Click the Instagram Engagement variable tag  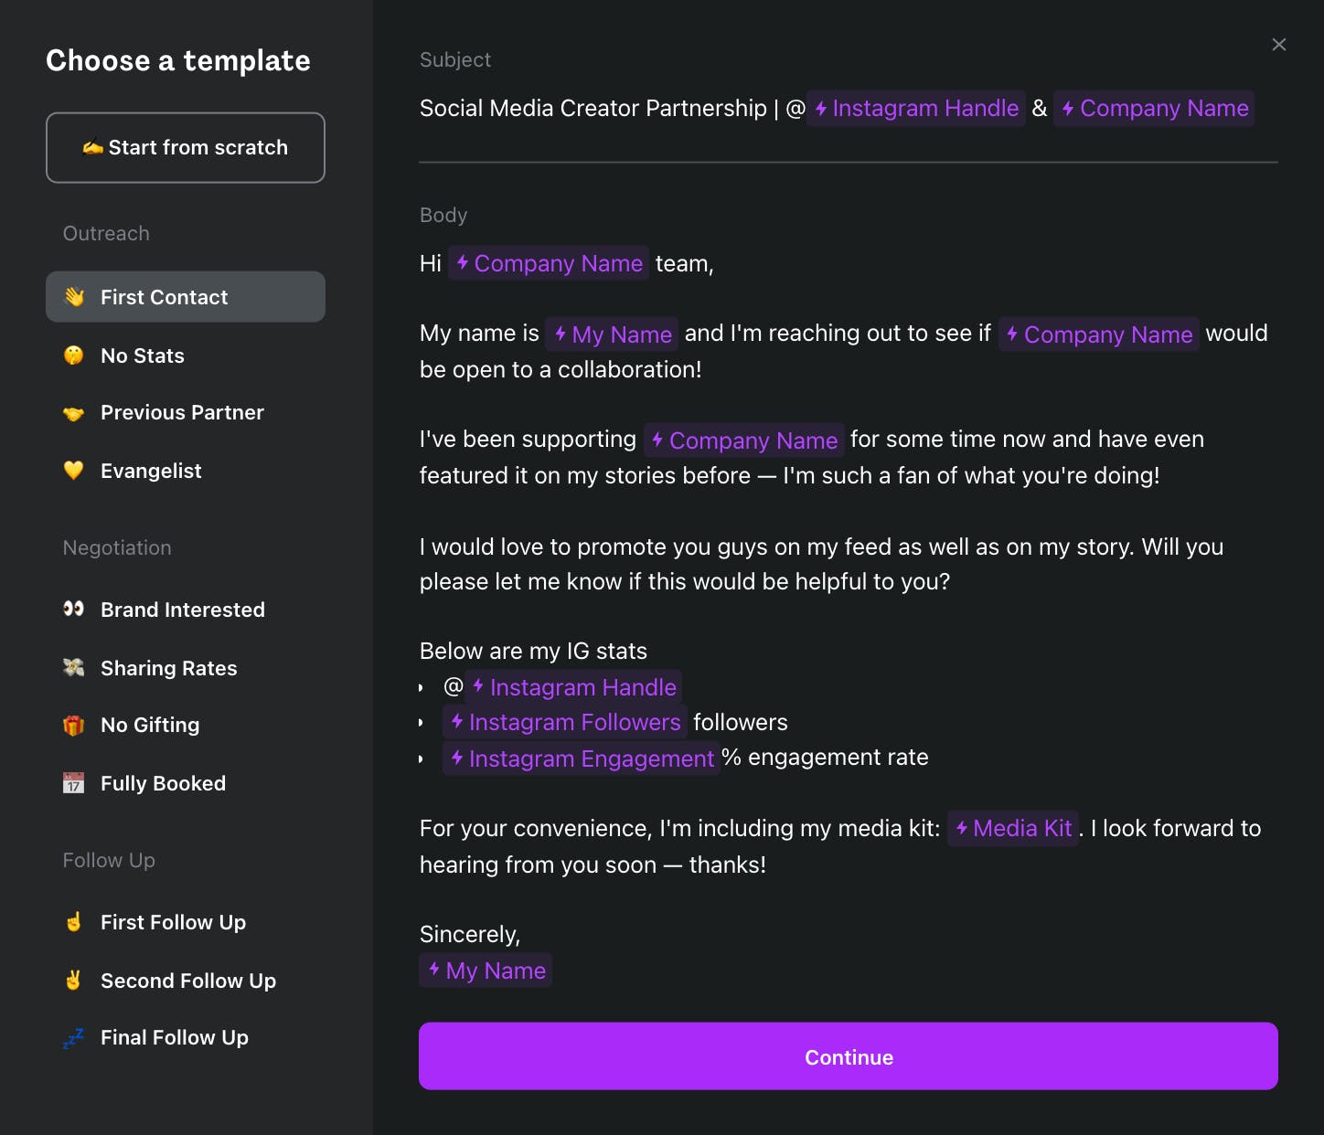pyautogui.click(x=582, y=758)
